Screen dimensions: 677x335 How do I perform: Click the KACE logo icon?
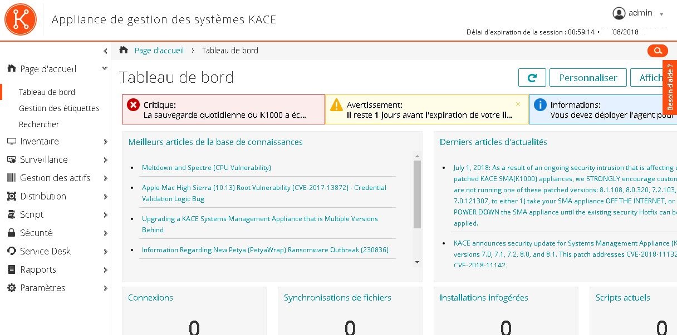pyautogui.click(x=21, y=19)
